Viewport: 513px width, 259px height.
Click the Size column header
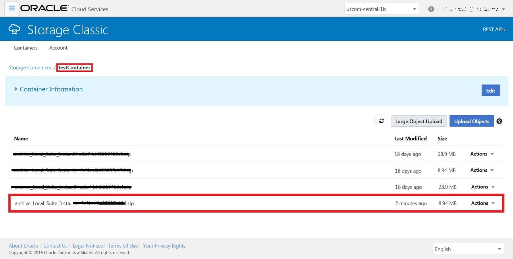pyautogui.click(x=442, y=139)
